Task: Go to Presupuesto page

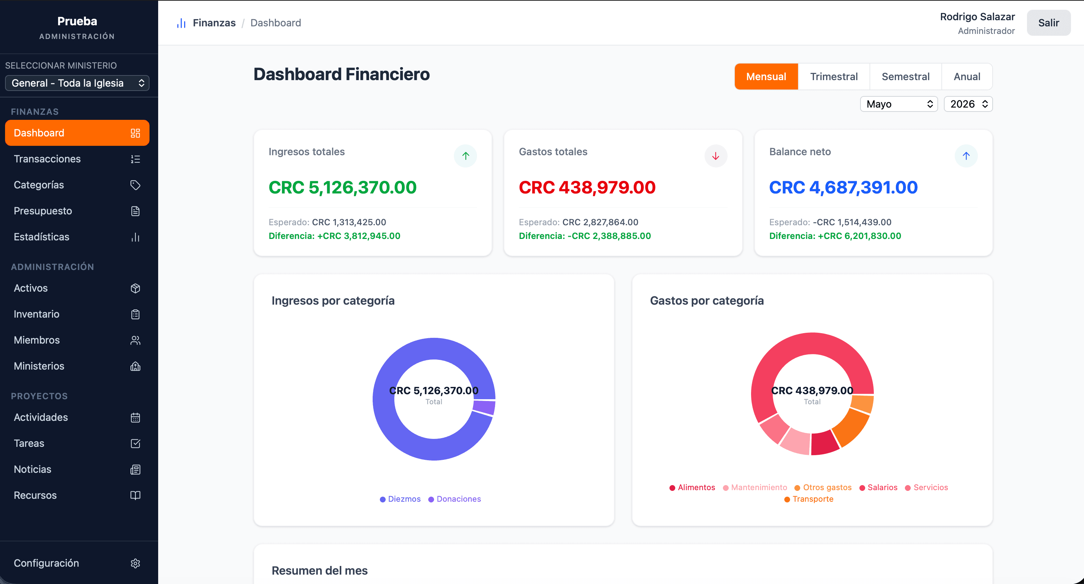Action: point(77,211)
